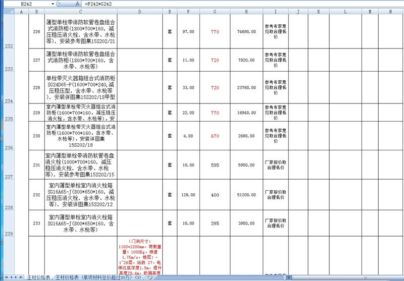404x281 pixels.
Task: Select column G header
Action: click(215, 11)
